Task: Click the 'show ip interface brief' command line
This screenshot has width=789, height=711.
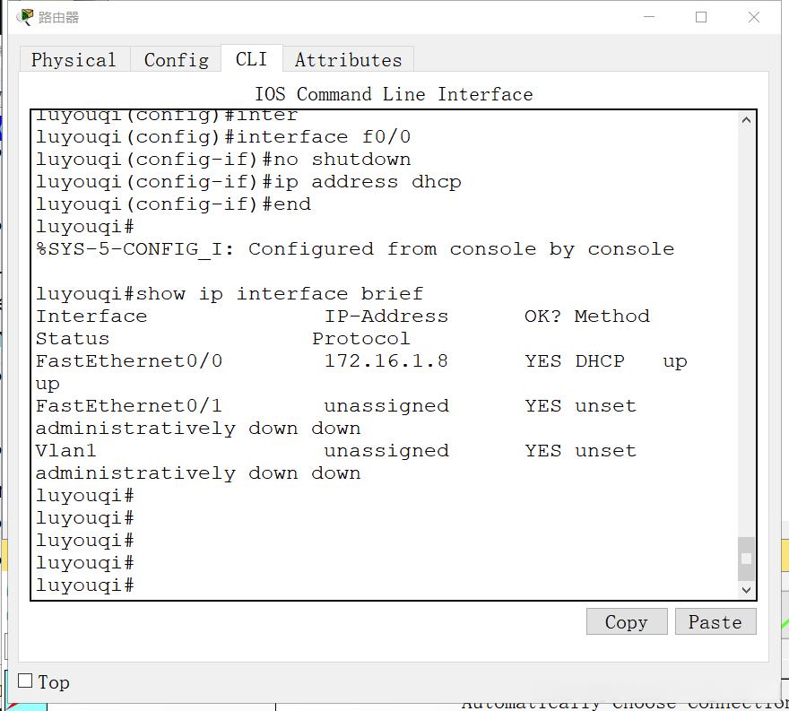Action: click(x=229, y=294)
